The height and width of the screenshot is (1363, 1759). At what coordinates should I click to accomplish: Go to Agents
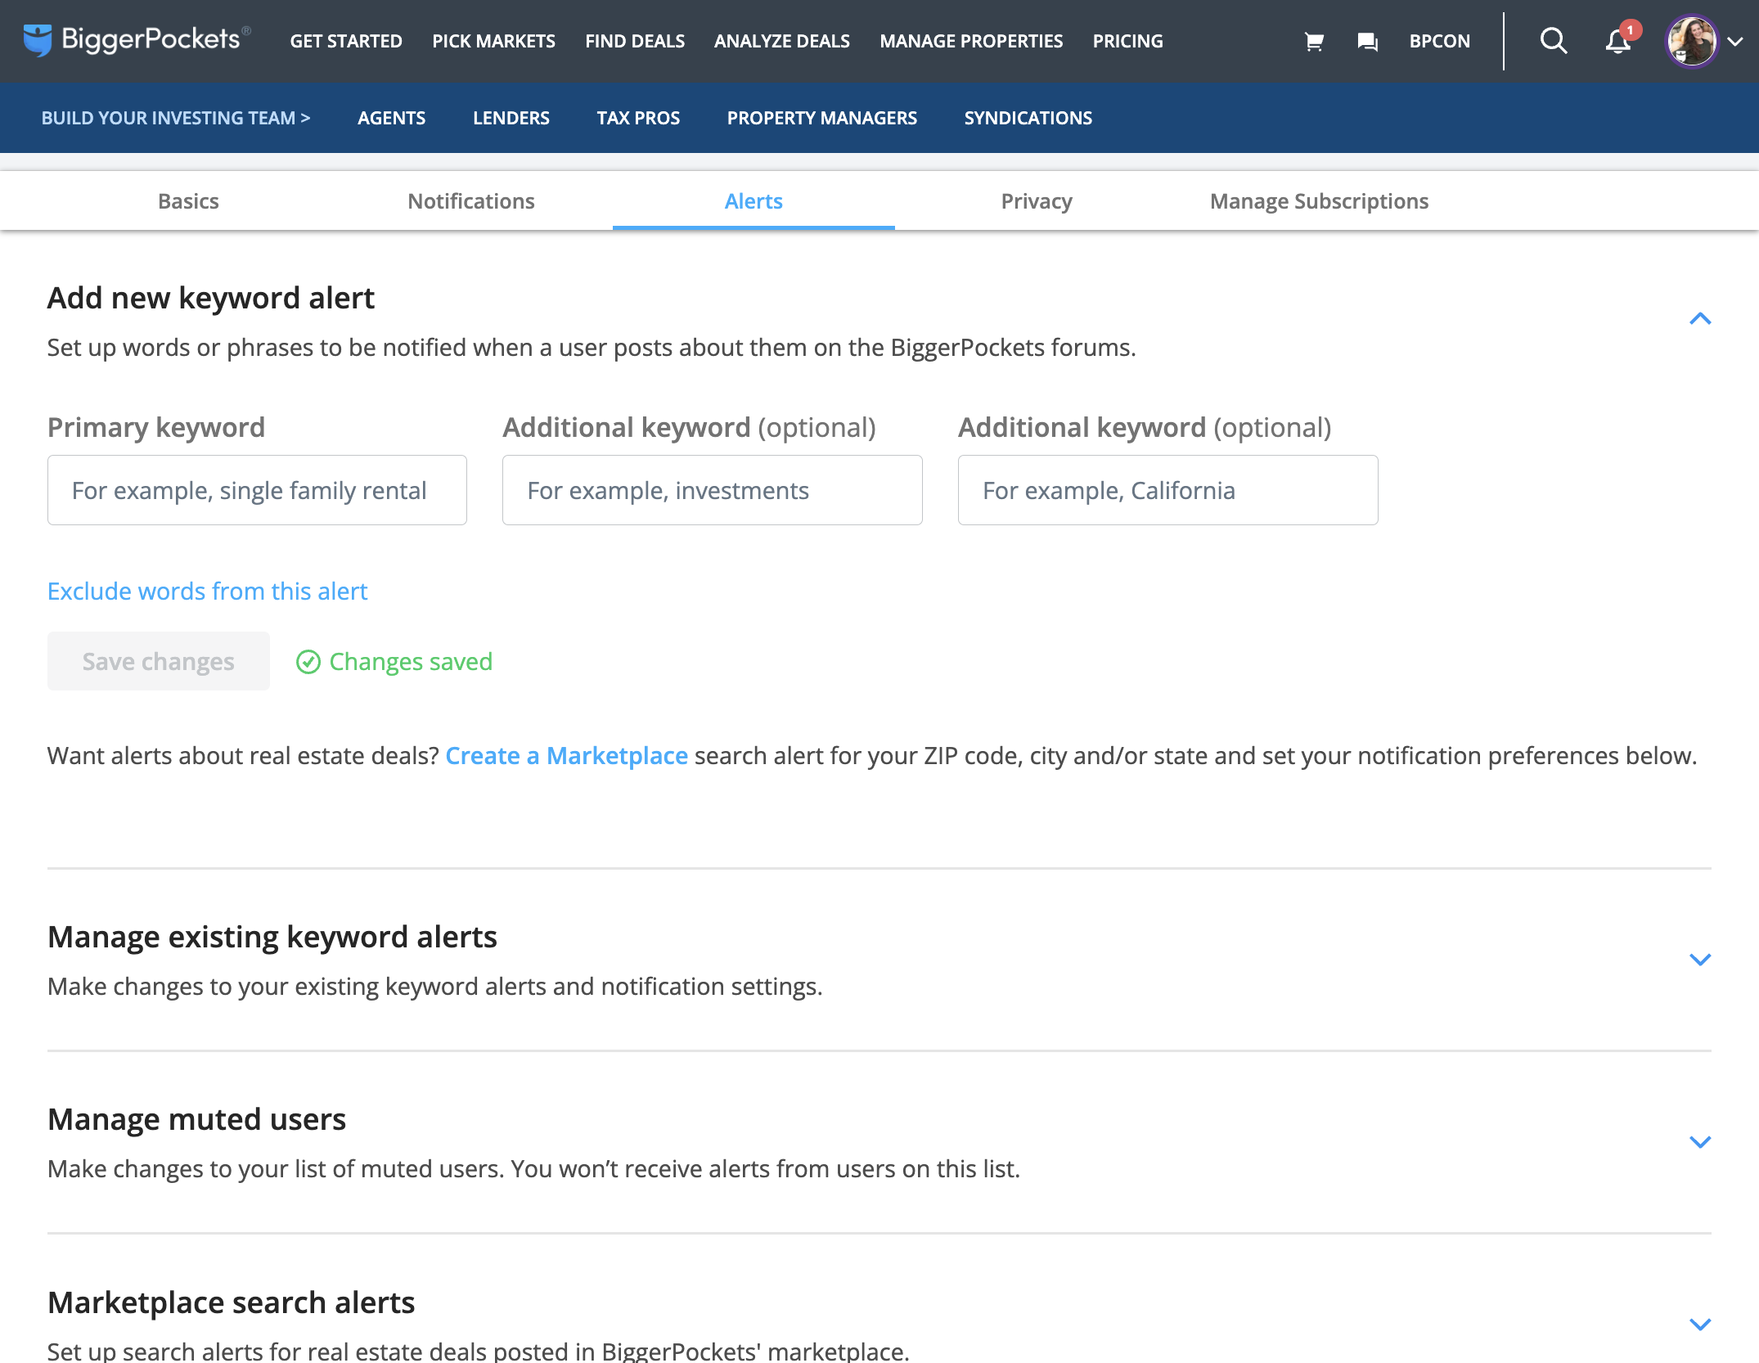point(391,118)
